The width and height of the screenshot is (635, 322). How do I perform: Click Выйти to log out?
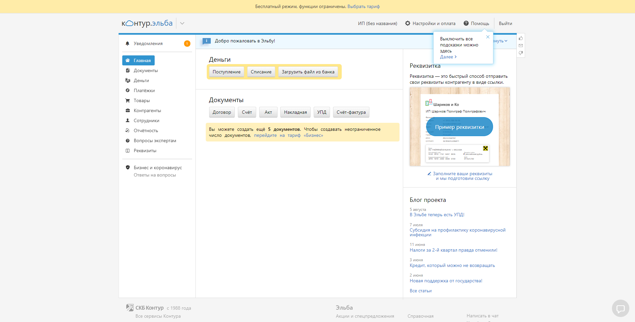pos(505,23)
